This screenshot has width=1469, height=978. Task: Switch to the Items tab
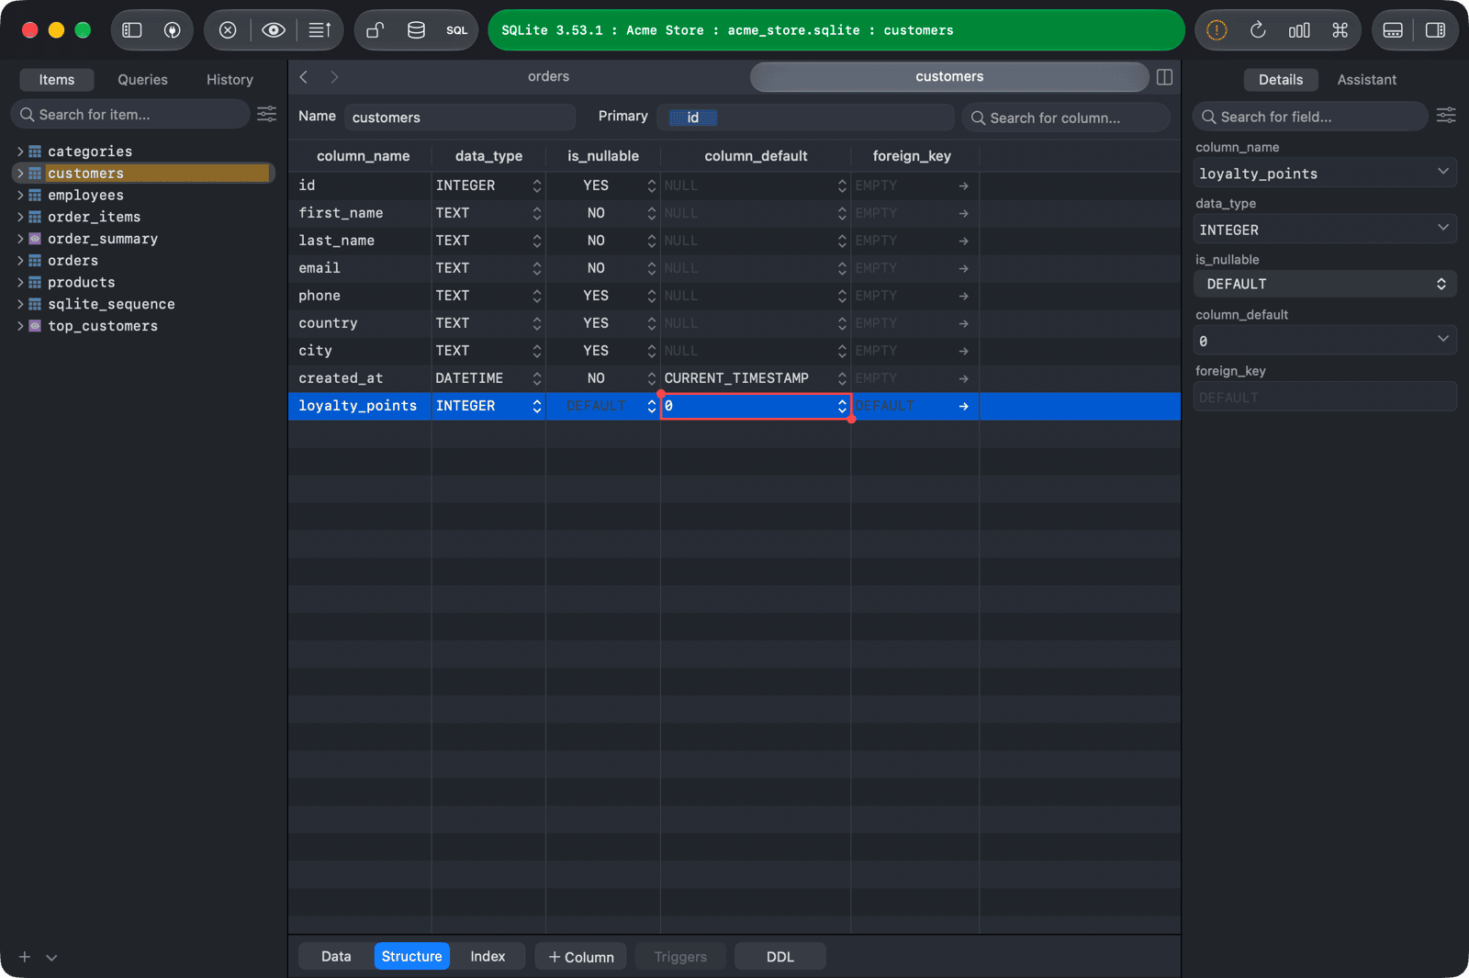[57, 80]
